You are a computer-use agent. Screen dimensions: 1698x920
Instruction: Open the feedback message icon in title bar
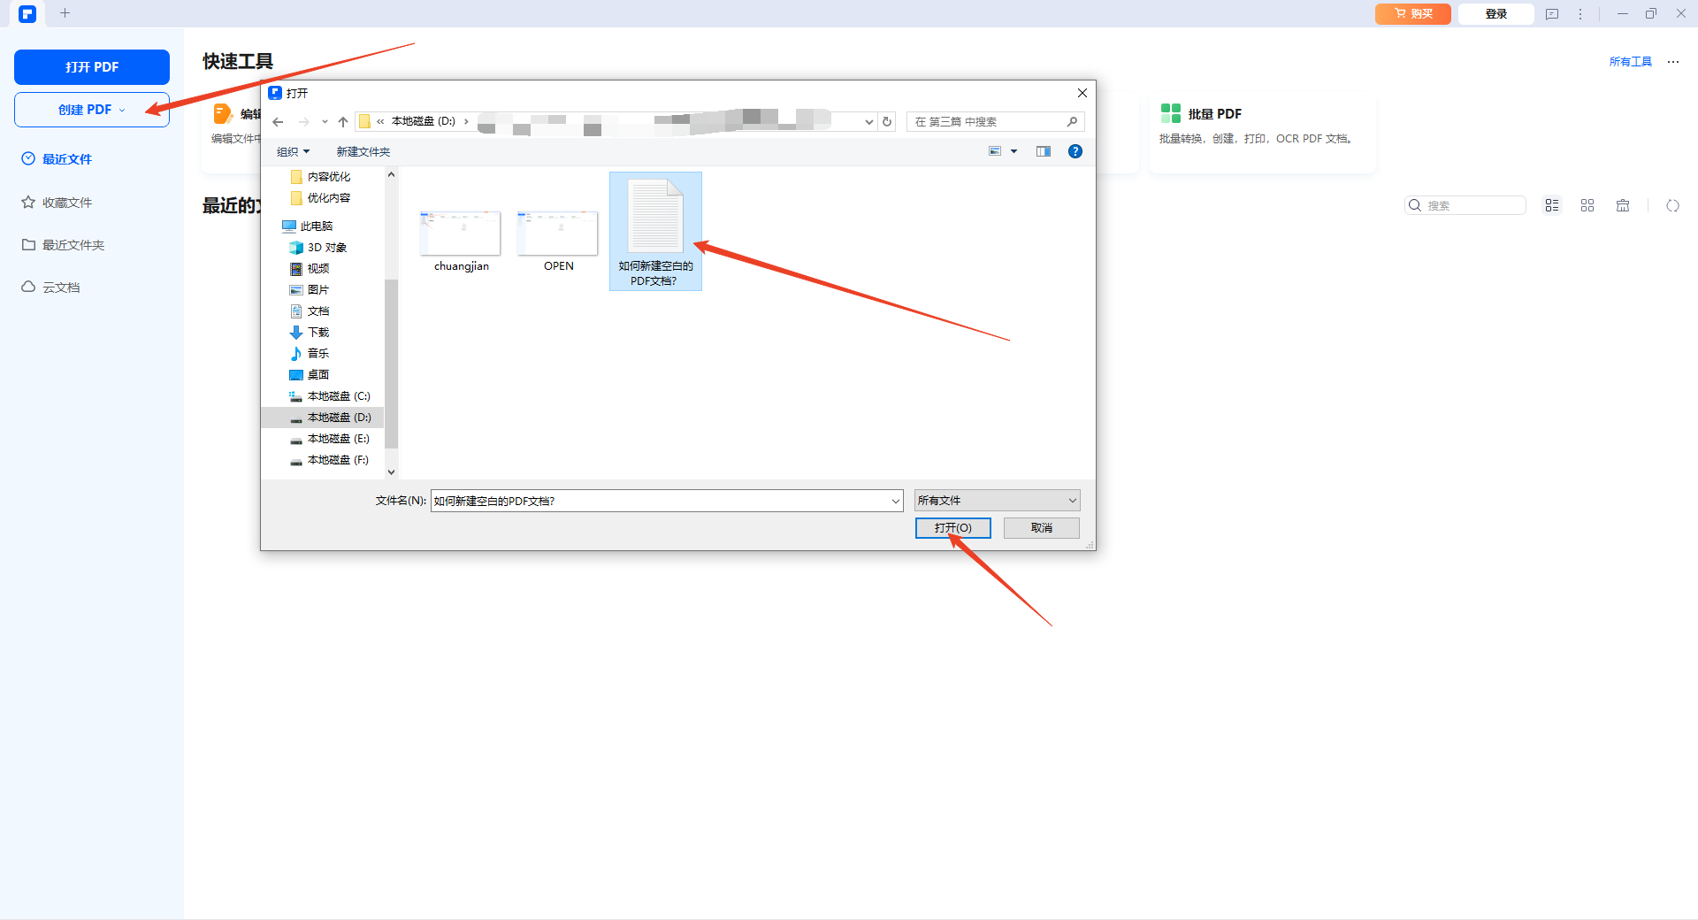click(1552, 14)
